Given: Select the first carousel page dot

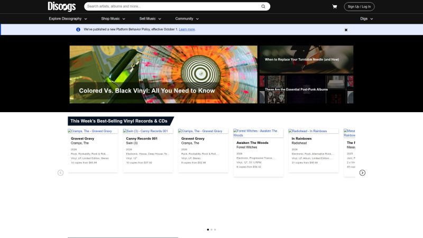Looking at the screenshot, I should point(208,230).
